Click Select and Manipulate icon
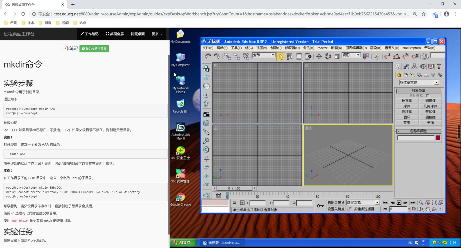The width and height of the screenshot is (461, 248). [x=377, y=56]
